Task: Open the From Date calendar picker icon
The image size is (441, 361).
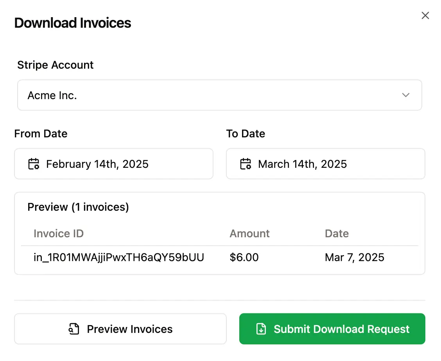Action: (34, 164)
